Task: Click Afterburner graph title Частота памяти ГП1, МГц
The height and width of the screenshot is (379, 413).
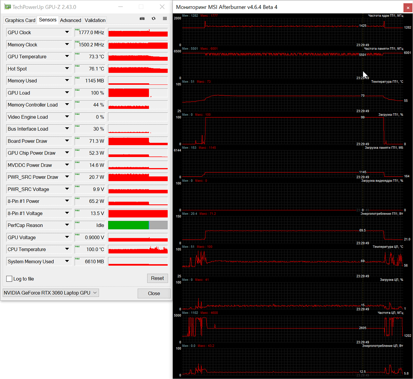Action: point(383,49)
